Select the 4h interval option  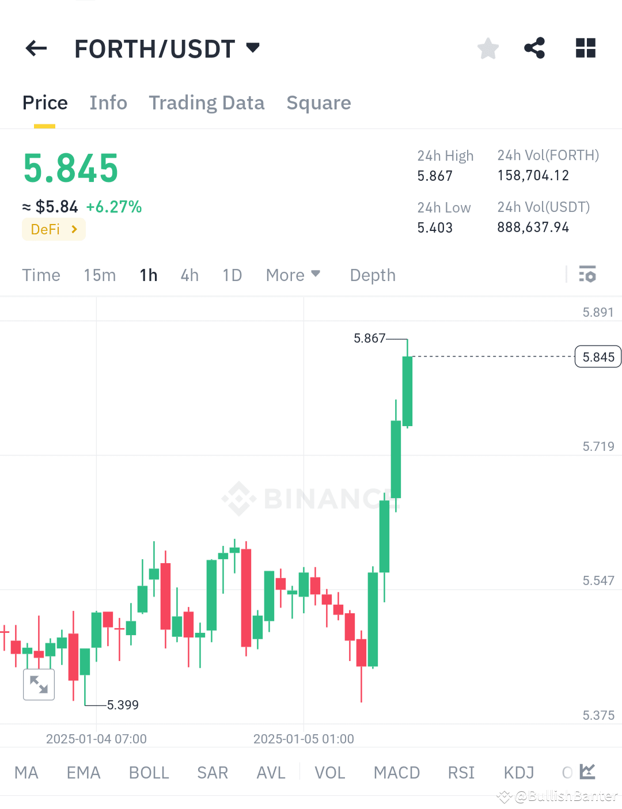coord(189,275)
